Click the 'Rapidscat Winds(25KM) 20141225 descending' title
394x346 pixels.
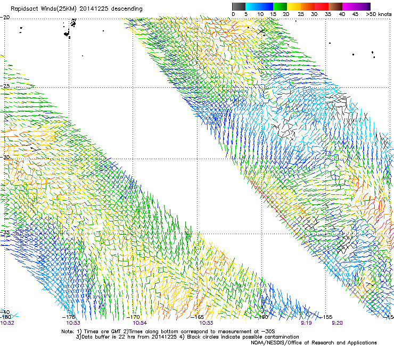(x=76, y=9)
